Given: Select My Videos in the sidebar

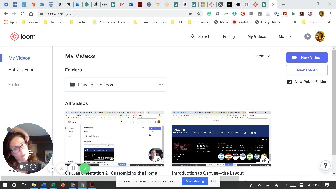Looking at the screenshot, I should tap(19, 58).
